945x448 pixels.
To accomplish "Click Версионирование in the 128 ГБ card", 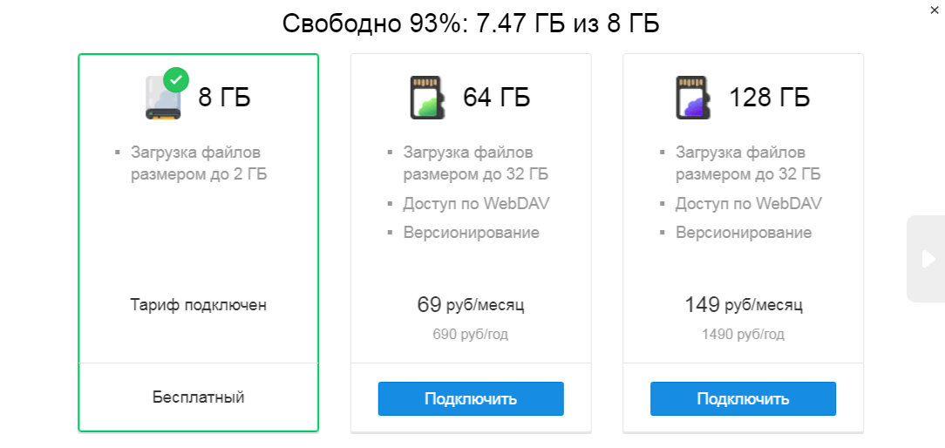I will 743,233.
